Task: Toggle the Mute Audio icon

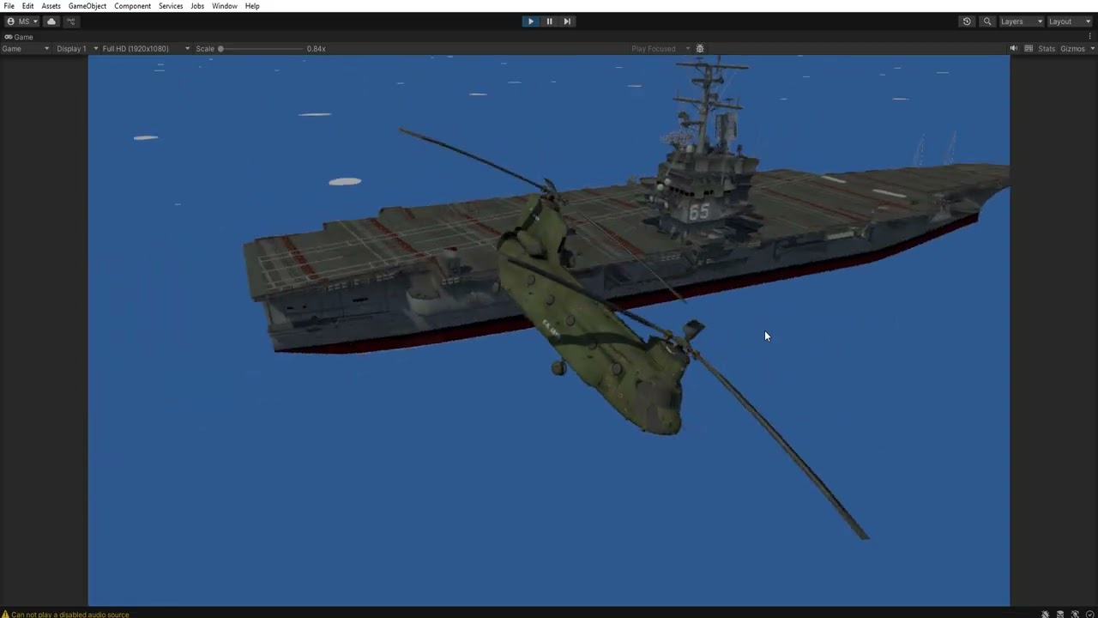Action: click(x=1014, y=49)
